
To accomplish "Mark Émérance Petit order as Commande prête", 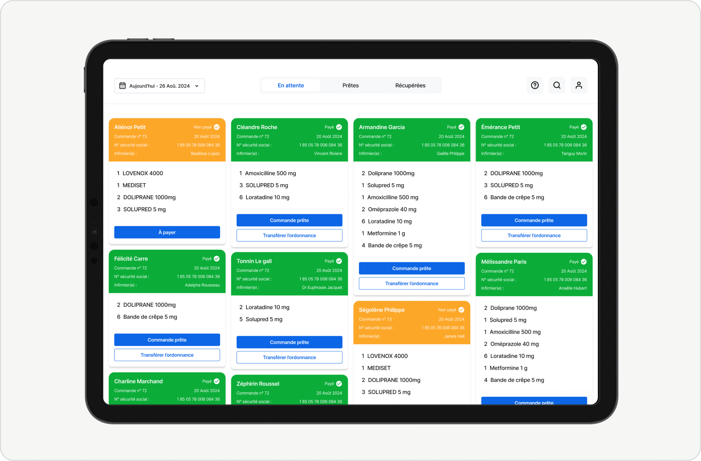I will coord(534,220).
